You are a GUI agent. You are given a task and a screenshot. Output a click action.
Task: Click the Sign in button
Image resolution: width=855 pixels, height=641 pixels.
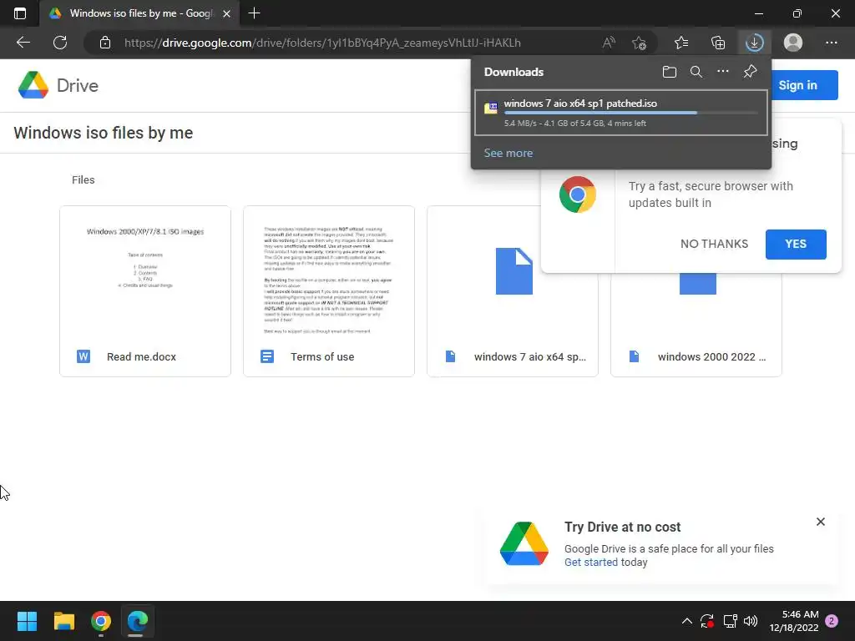click(x=797, y=85)
